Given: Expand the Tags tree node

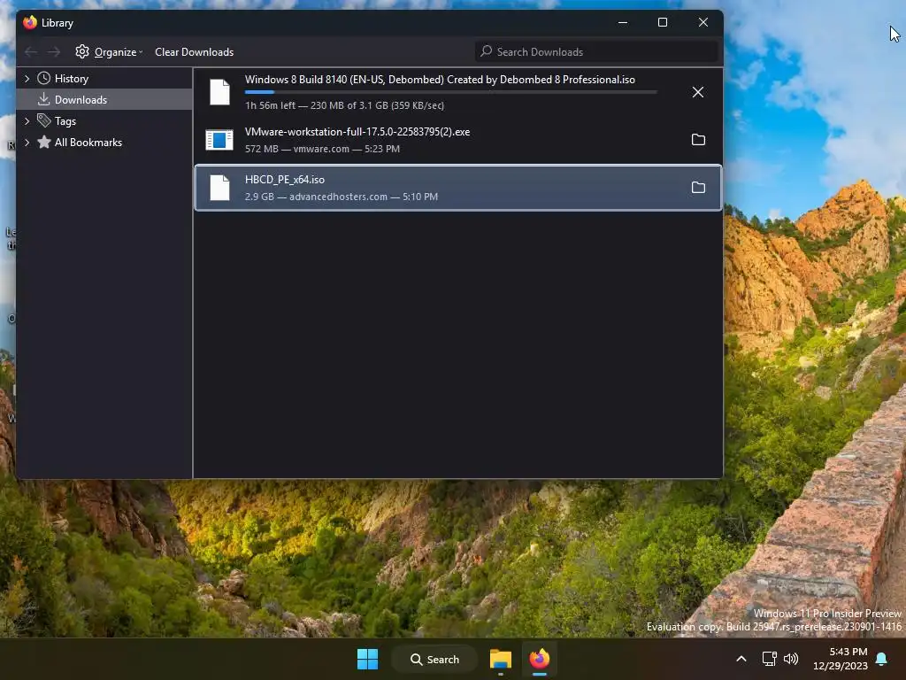Looking at the screenshot, I should tap(27, 120).
